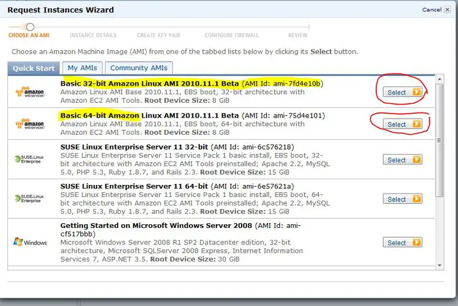
Task: Click the Instance Details step label
Action: pos(93,35)
